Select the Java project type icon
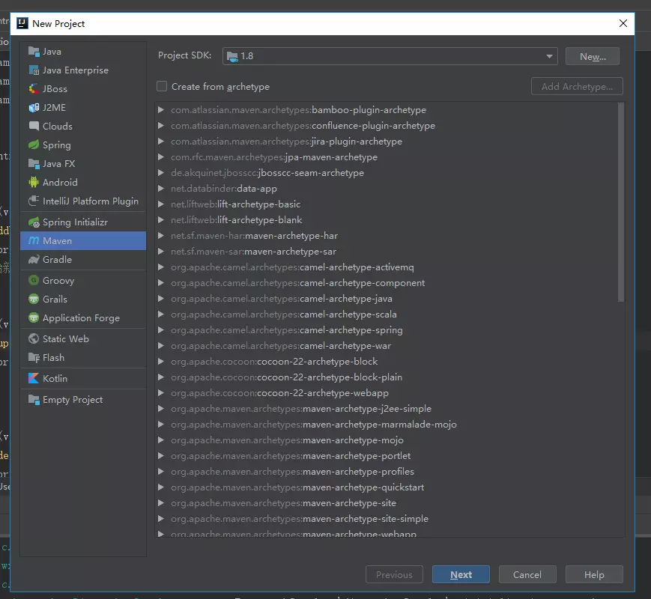The width and height of the screenshot is (651, 599). click(34, 52)
